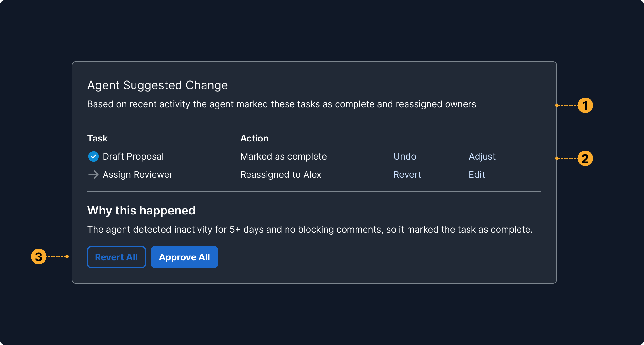Revert the Assign Reviewer reassignment
The image size is (644, 345).
[407, 175]
